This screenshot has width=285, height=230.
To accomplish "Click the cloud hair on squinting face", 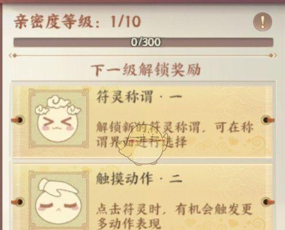I will (x=59, y=105).
